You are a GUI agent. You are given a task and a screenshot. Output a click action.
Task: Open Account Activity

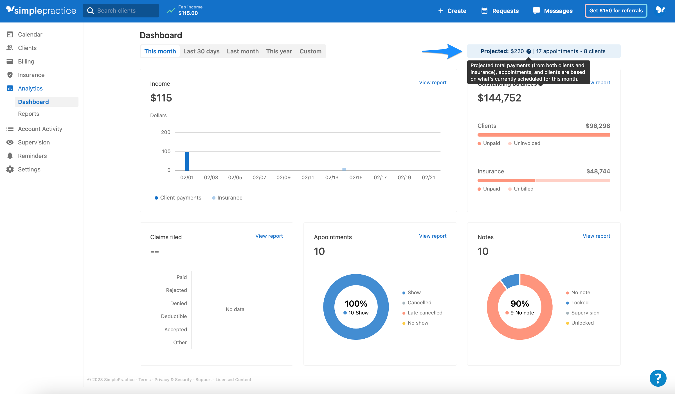(x=40, y=129)
